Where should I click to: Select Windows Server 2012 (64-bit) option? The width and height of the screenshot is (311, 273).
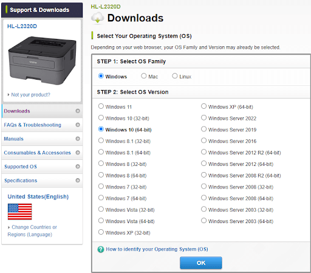(x=203, y=164)
